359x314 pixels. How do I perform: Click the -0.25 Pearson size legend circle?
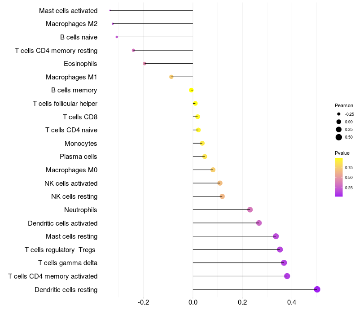coord(339,114)
